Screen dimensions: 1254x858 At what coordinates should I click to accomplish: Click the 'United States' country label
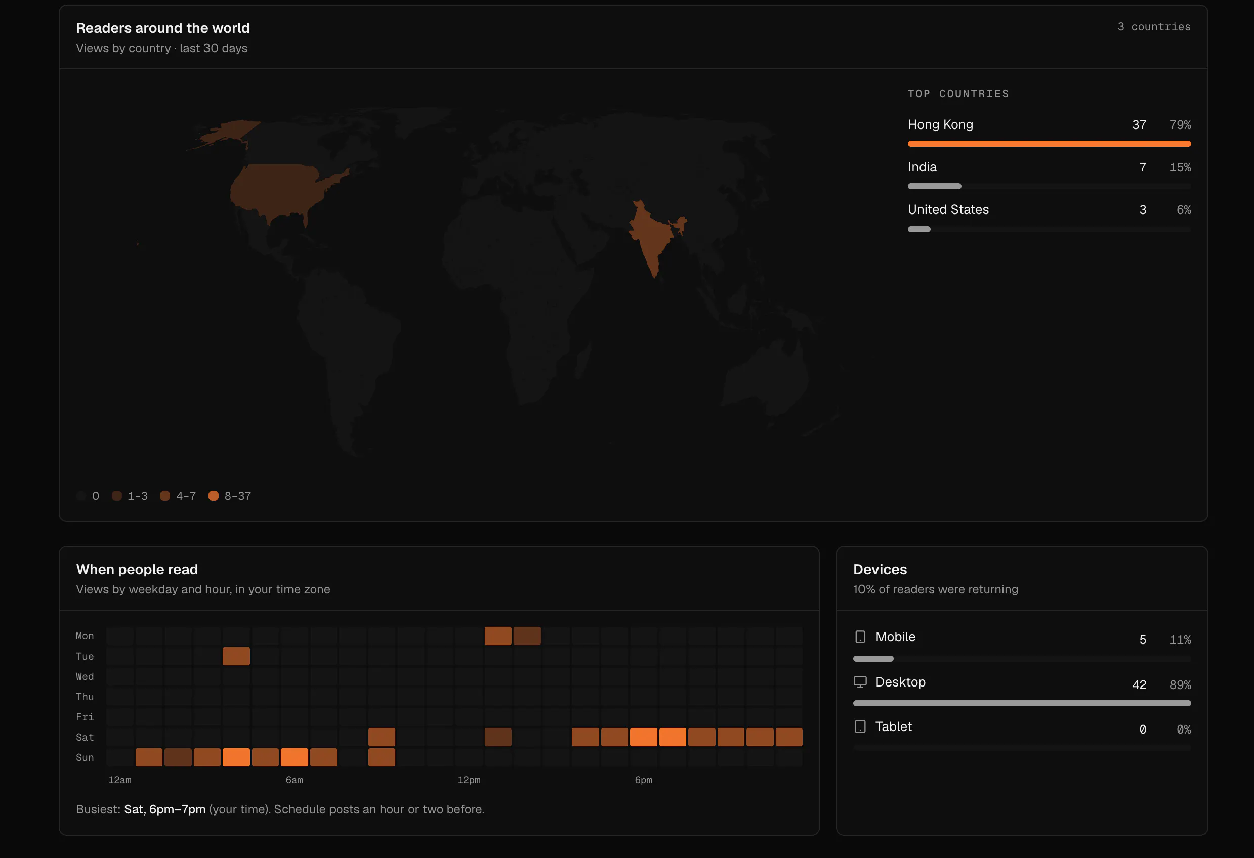(948, 210)
